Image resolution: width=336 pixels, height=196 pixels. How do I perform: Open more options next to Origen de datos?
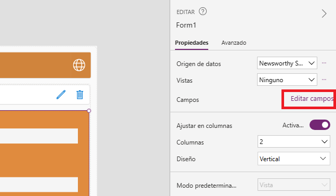pos(324,63)
